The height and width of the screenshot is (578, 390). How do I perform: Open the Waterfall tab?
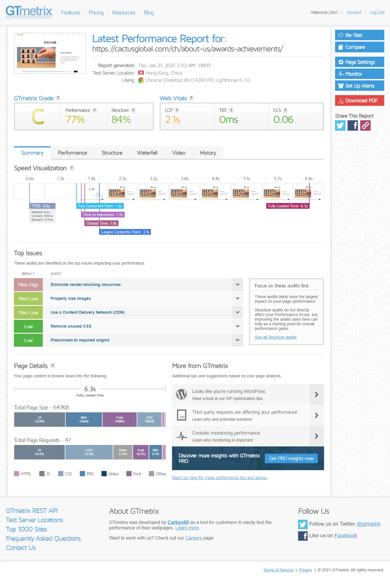147,153
